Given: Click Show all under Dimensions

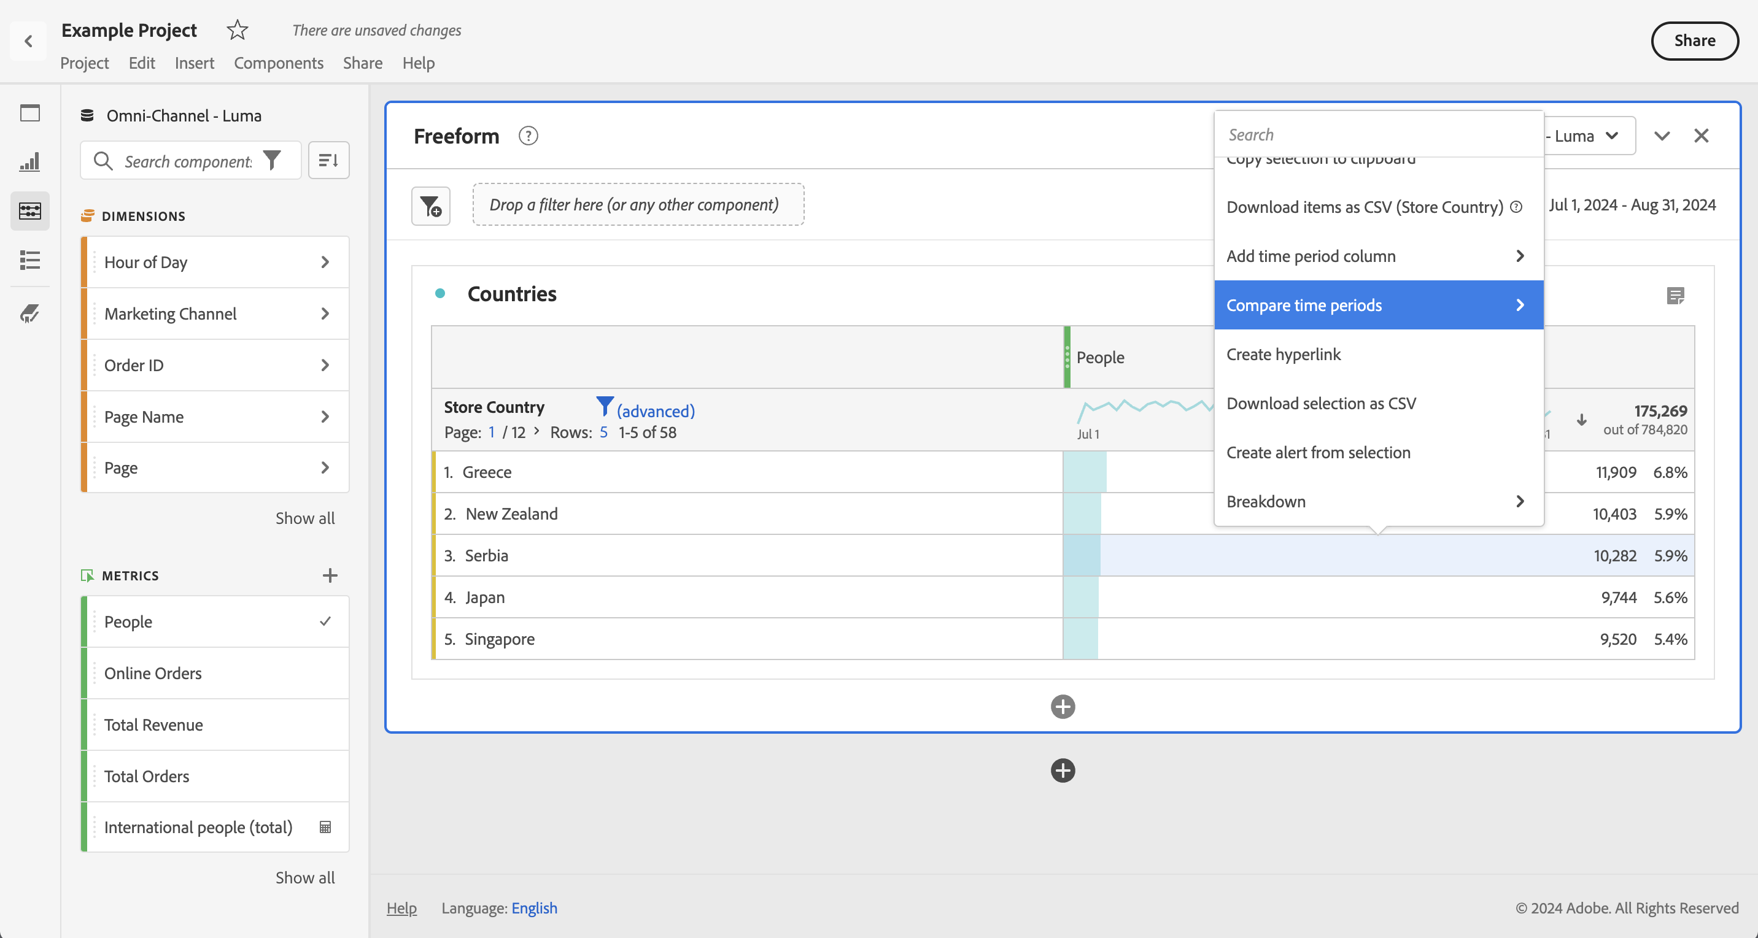Looking at the screenshot, I should point(304,518).
